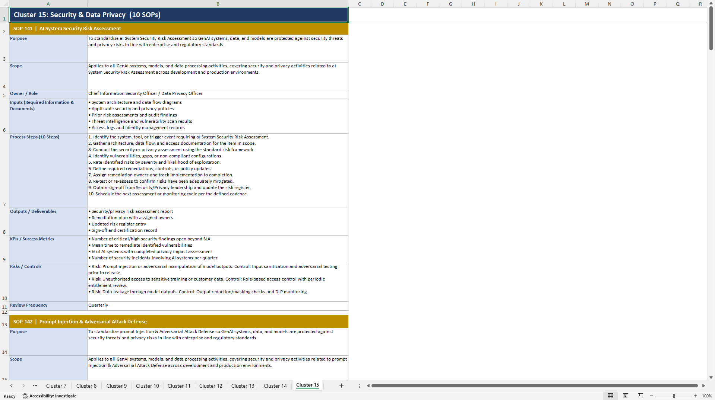
Task: Select the Owner / Role label cell
Action: point(48,94)
